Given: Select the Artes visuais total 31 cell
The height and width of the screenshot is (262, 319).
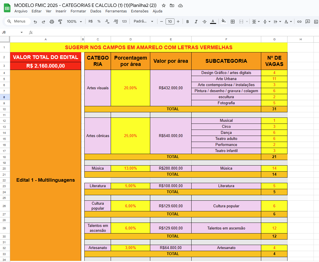Looking at the screenshot, I should click(274, 109).
